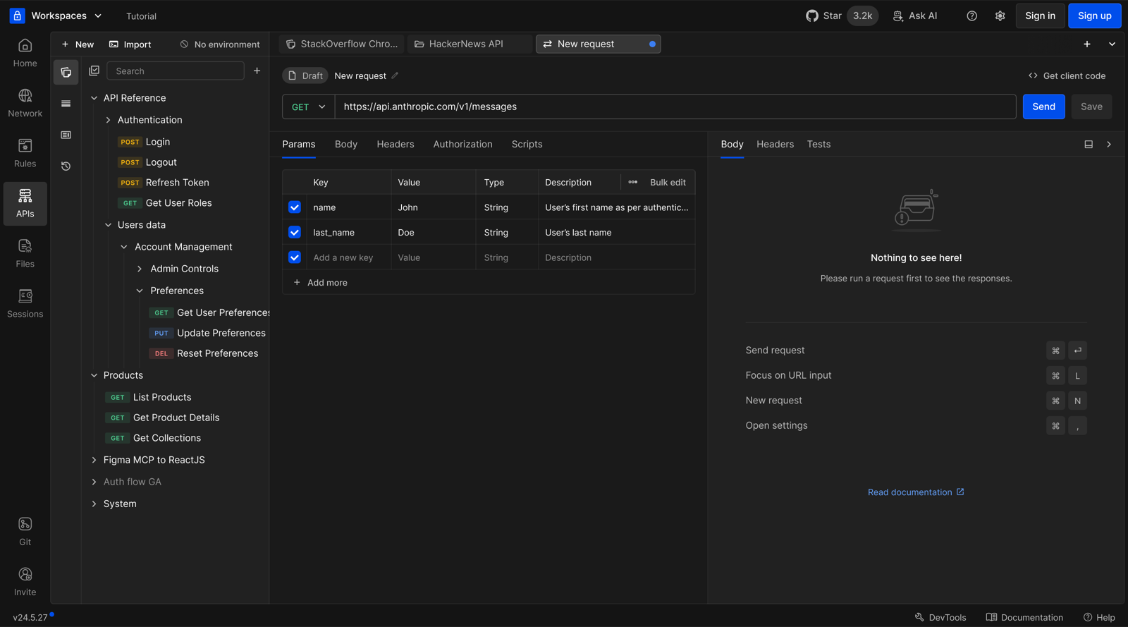Open the history clock icon

click(x=66, y=166)
